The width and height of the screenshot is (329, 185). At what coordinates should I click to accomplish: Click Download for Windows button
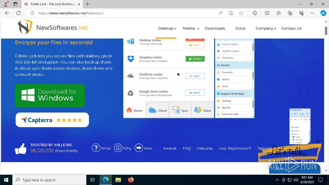pos(50,95)
